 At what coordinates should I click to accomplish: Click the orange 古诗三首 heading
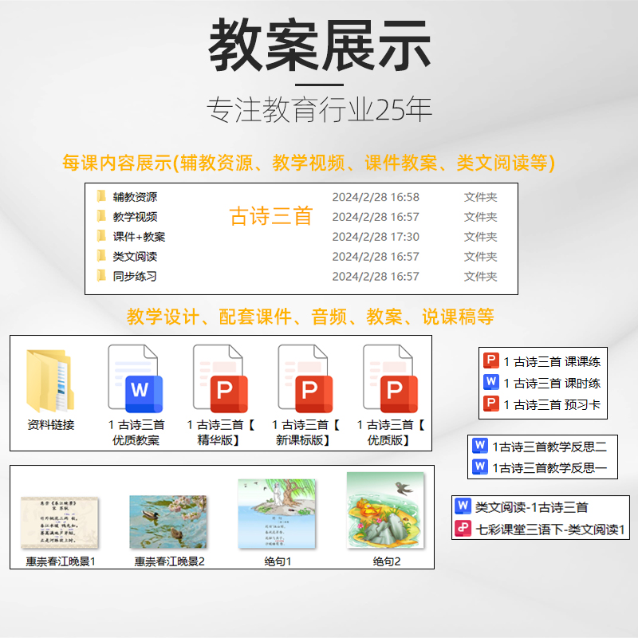(271, 215)
